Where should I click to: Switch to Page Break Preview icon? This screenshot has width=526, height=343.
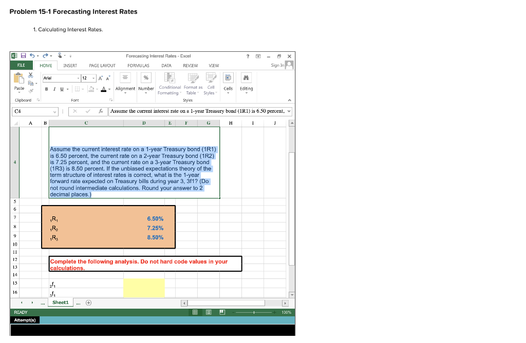[x=222, y=312]
